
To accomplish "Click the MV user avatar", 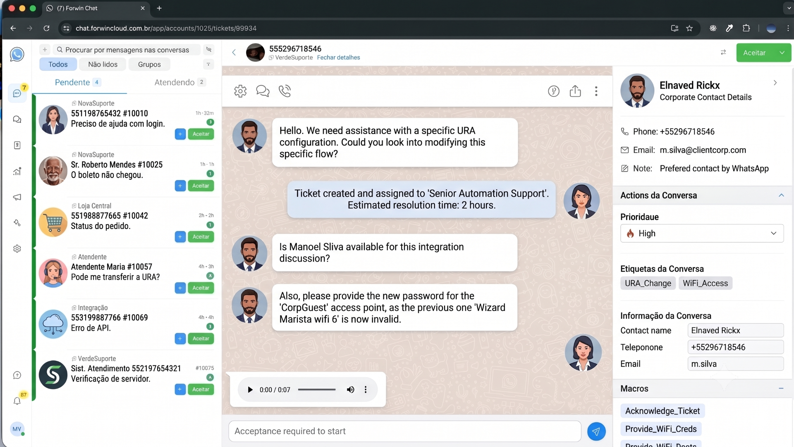I will [17, 429].
